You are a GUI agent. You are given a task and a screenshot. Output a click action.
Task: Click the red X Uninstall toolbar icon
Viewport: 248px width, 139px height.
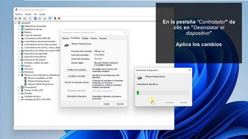[59, 19]
